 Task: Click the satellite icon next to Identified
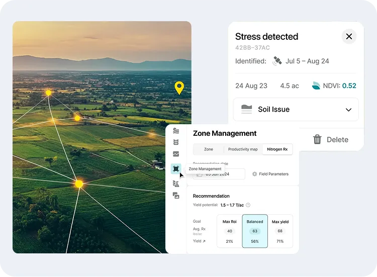pyautogui.click(x=277, y=61)
